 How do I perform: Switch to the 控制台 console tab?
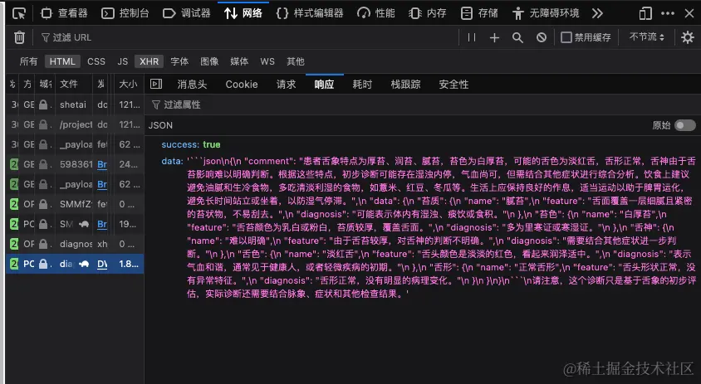point(125,13)
